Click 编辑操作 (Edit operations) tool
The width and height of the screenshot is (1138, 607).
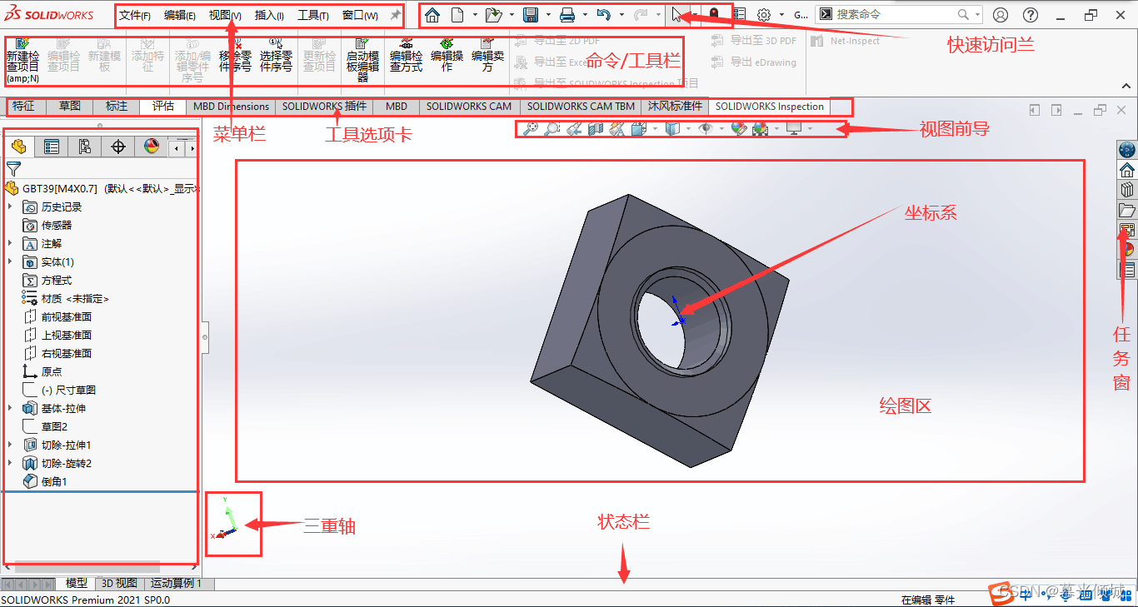[x=447, y=55]
